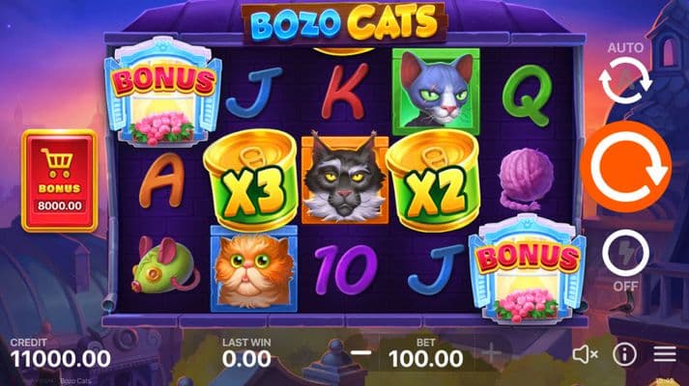Unmute the game sound
Viewport: 689px width, 386px height.
coord(585,354)
